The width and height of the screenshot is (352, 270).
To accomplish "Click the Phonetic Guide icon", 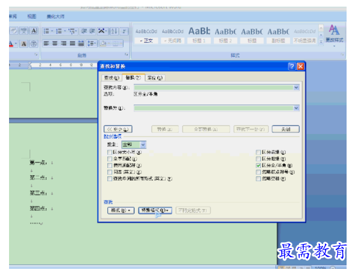I will [24, 31].
